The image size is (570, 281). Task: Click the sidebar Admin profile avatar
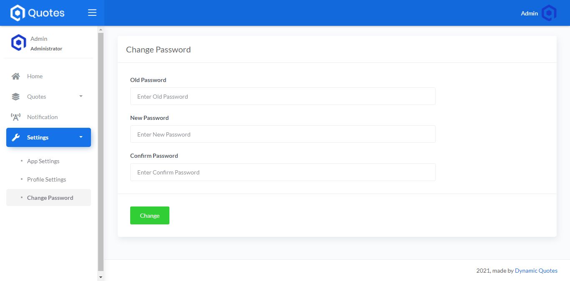point(18,43)
